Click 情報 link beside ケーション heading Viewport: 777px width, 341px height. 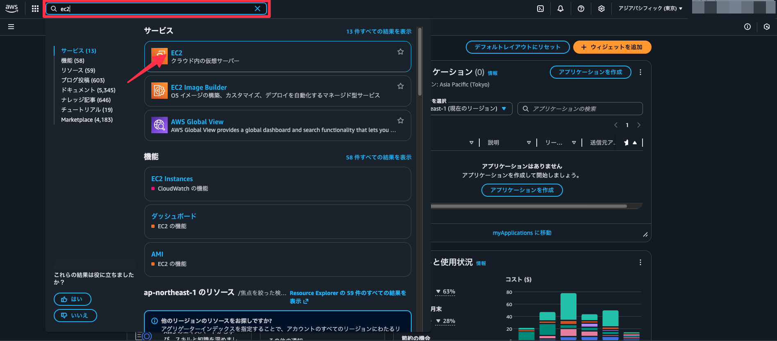coord(492,73)
